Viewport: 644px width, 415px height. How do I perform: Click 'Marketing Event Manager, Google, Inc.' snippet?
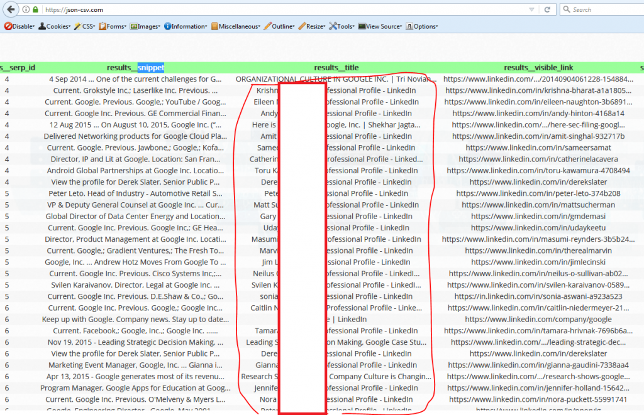[x=136, y=366]
